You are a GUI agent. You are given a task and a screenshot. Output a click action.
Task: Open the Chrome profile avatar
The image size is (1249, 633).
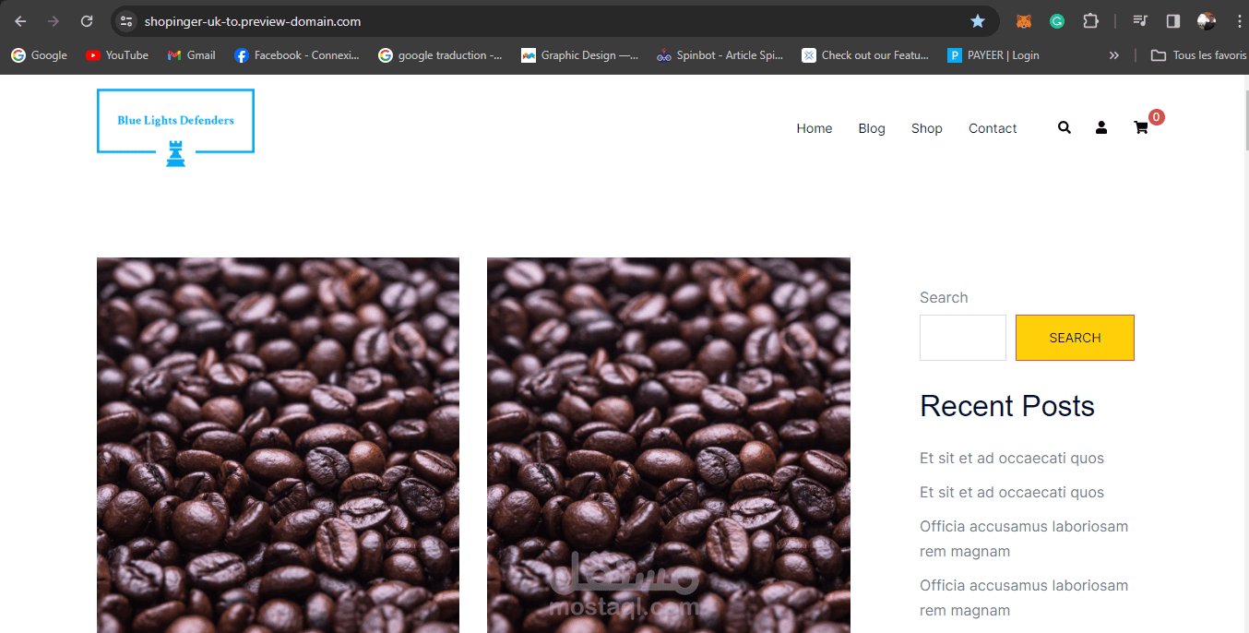pyautogui.click(x=1206, y=21)
